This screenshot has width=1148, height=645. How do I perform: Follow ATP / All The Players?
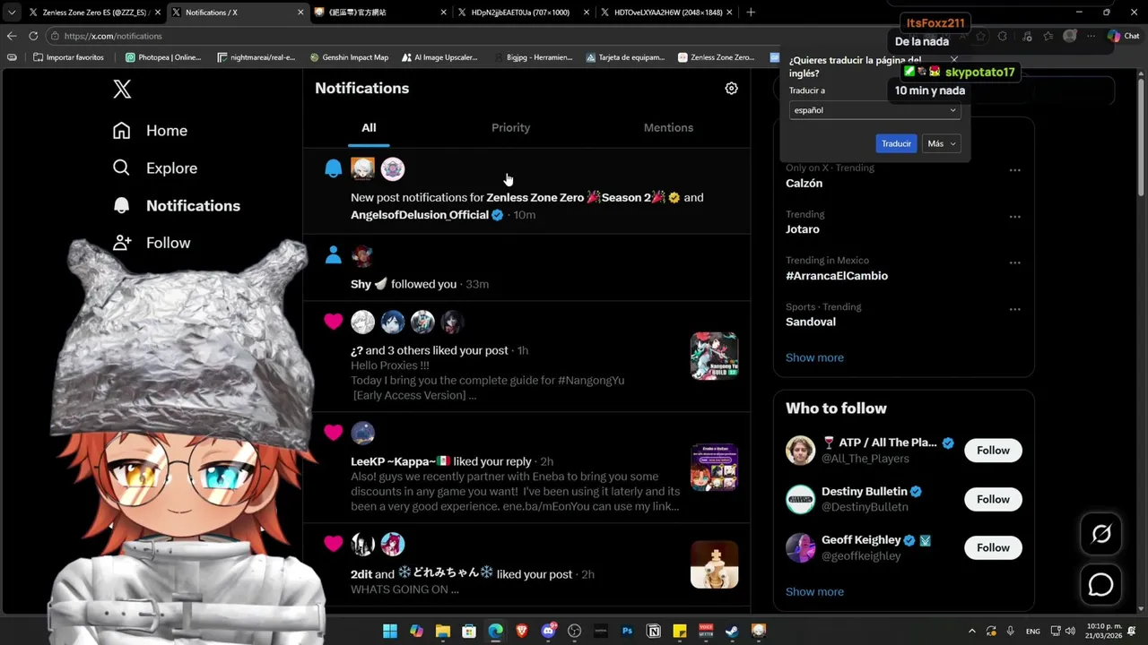tap(993, 451)
